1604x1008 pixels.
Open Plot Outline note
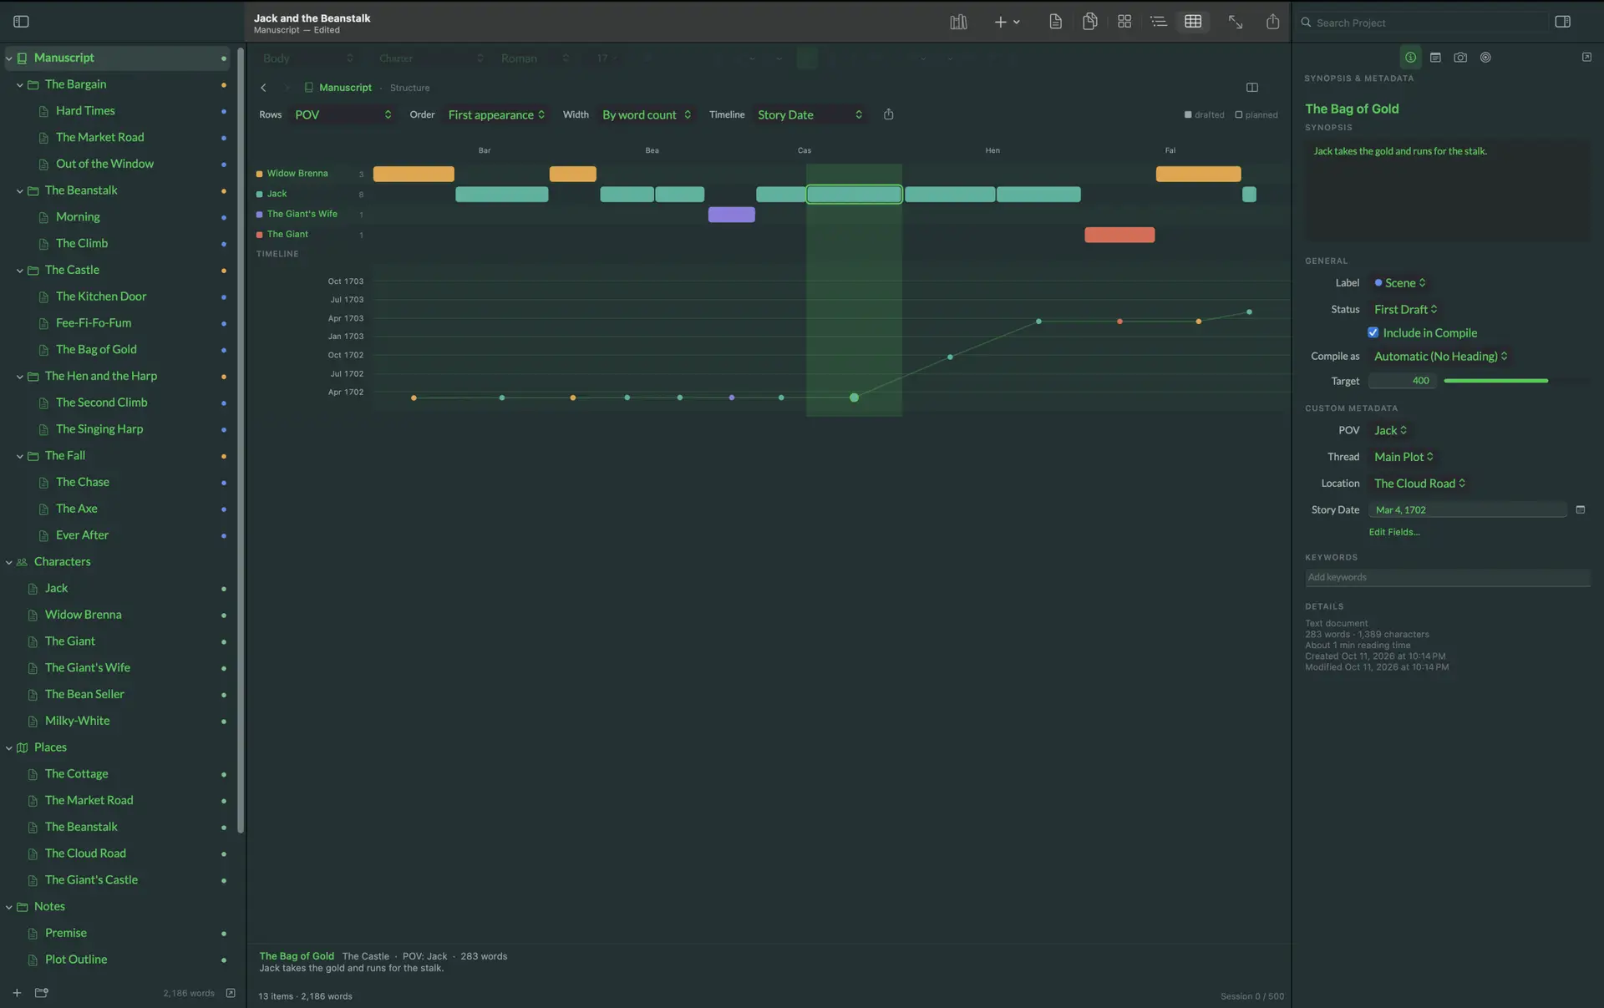[x=76, y=960]
